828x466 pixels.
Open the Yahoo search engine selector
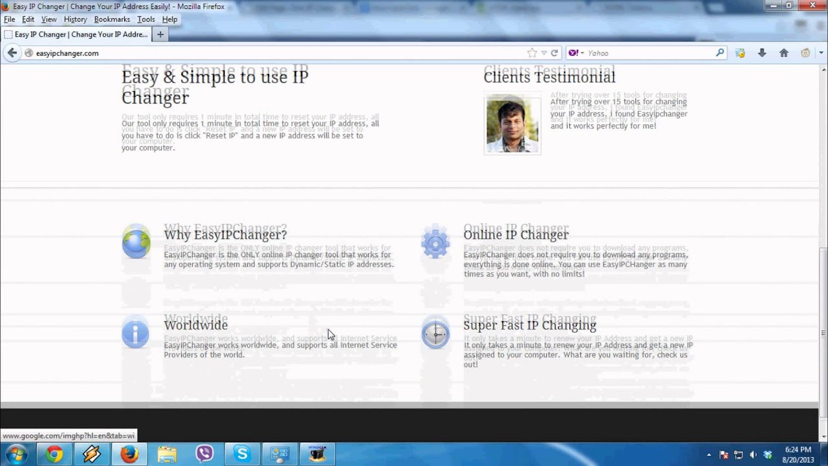[576, 53]
